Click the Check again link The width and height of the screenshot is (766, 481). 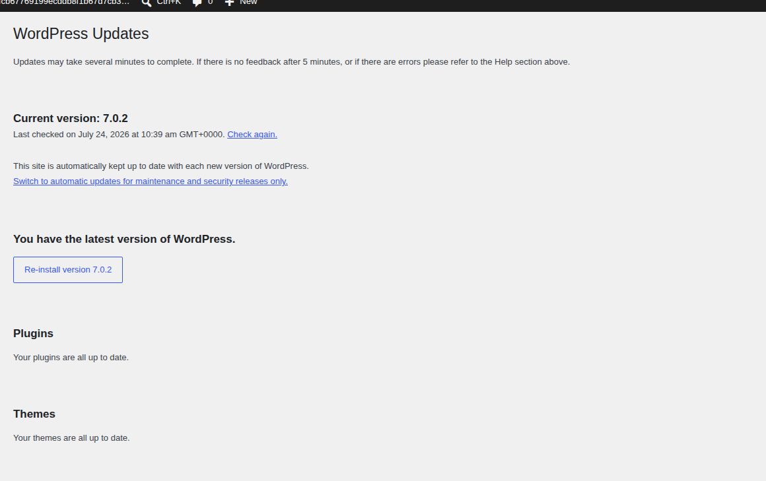252,135
